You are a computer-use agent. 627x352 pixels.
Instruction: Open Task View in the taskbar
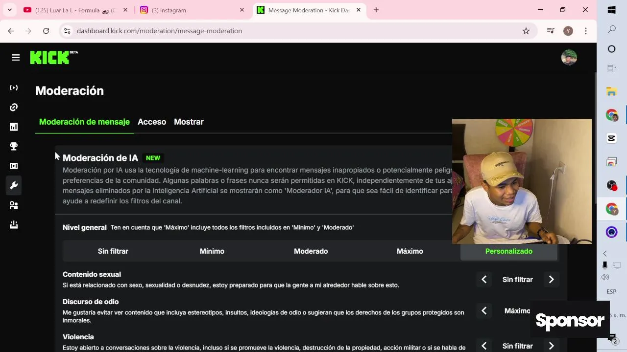tap(612, 68)
